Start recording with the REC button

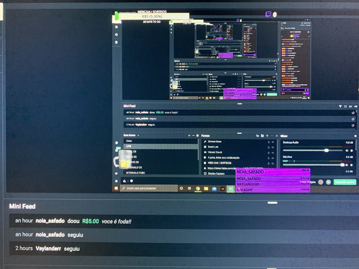(321, 182)
